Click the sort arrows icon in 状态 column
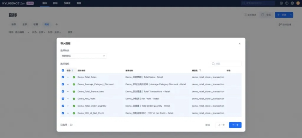Image resolution: width=302 pixels, height=138 pixels. (73, 70)
